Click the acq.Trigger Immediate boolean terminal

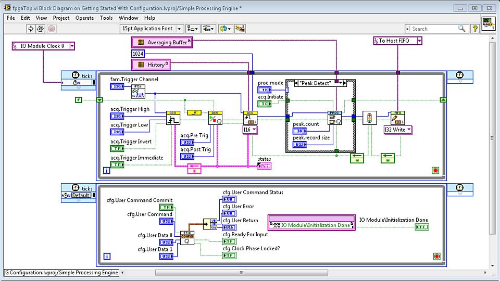[117, 165]
